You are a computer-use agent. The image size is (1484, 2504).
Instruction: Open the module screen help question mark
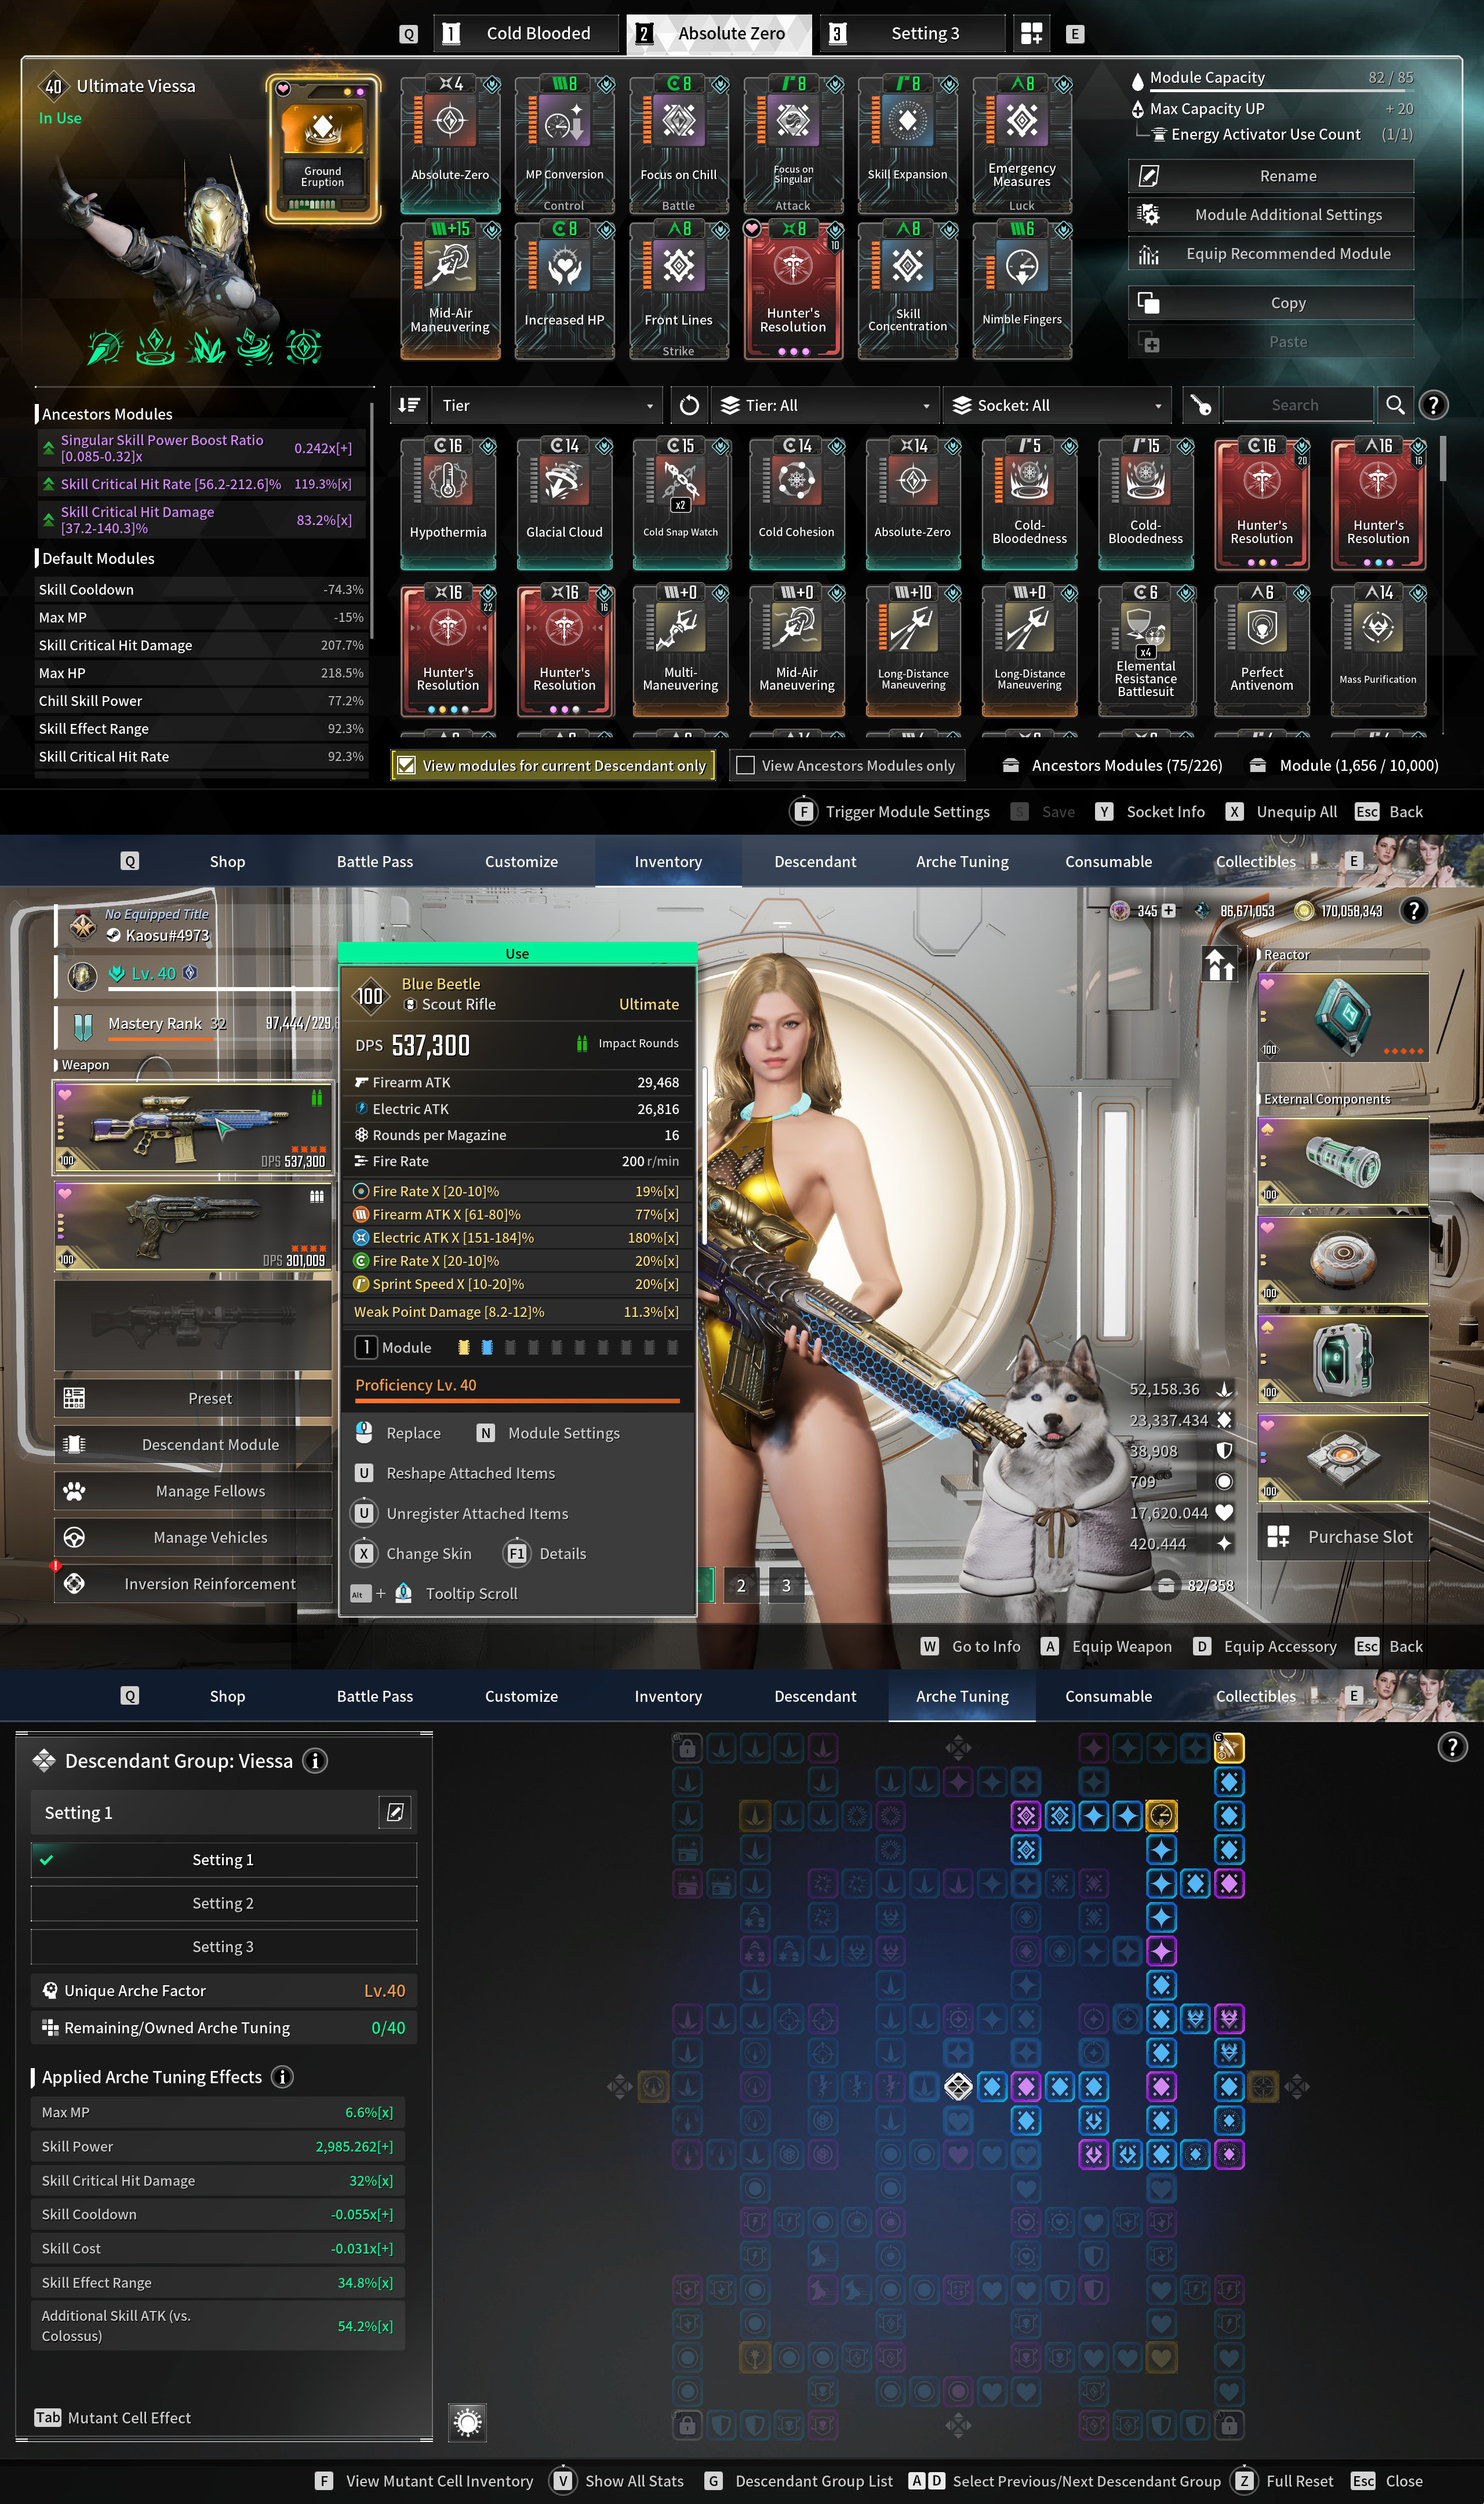pyautogui.click(x=1433, y=405)
